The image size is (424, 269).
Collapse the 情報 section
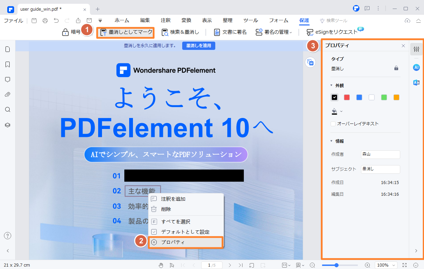pyautogui.click(x=331, y=141)
